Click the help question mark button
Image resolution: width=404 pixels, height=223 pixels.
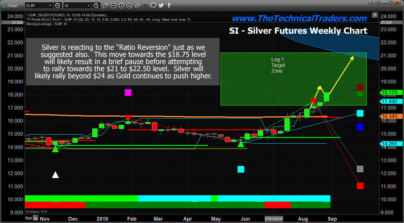(x=372, y=2)
